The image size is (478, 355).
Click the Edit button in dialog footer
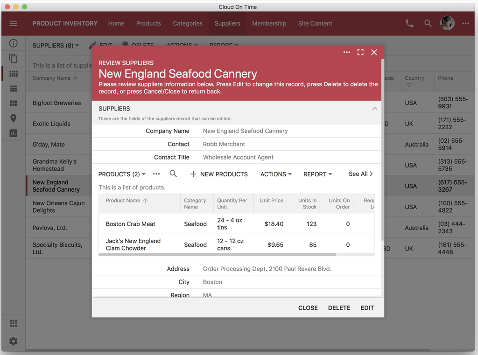click(367, 308)
